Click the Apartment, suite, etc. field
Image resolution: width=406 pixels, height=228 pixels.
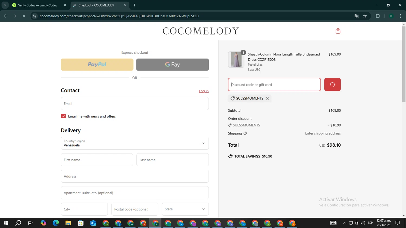tap(135, 193)
